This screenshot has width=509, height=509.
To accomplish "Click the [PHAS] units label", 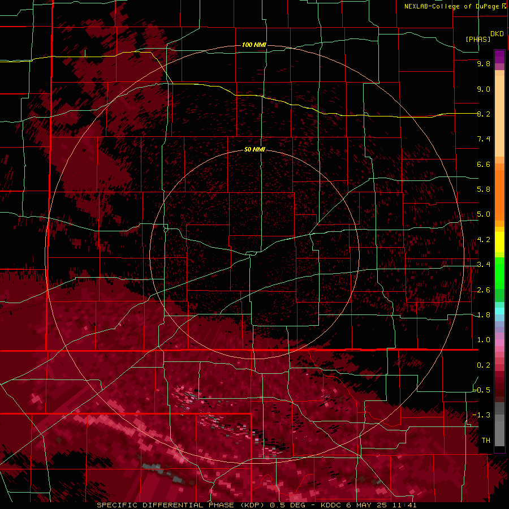I will coord(478,39).
